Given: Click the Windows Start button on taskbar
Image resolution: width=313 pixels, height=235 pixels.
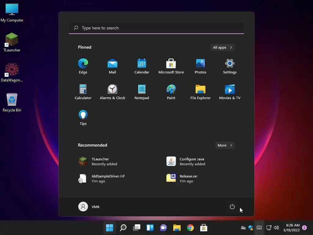Looking at the screenshot, I should point(110,228).
